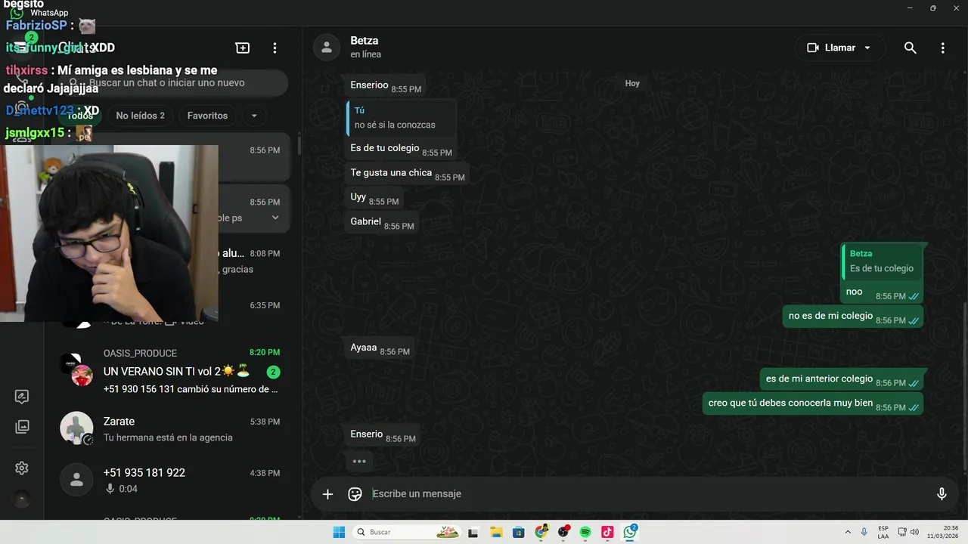
Task: Click the quoted Betza reply 'Es de tu colegio'
Action: pos(883,261)
